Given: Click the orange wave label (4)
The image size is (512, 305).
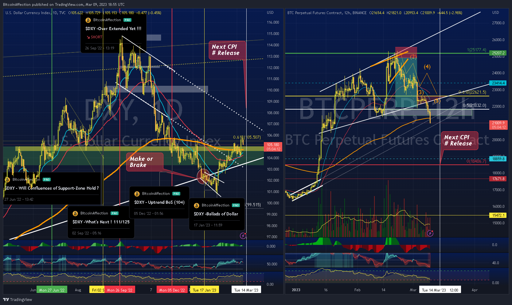Looking at the screenshot, I should (x=427, y=67).
